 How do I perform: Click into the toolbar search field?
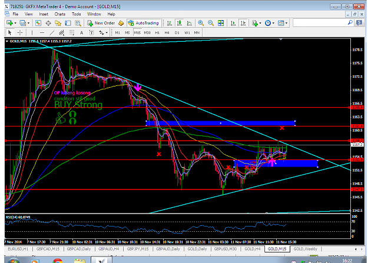(320, 23)
